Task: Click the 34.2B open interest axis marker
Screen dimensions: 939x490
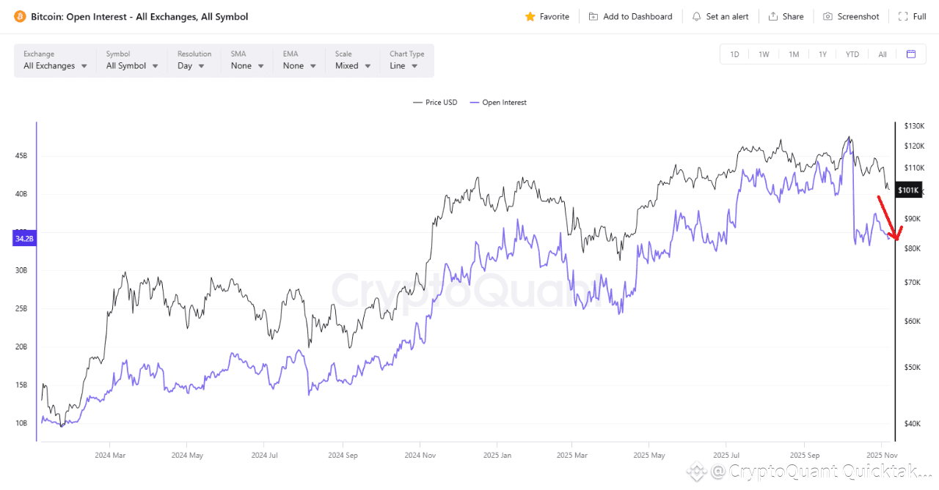Action: point(24,238)
